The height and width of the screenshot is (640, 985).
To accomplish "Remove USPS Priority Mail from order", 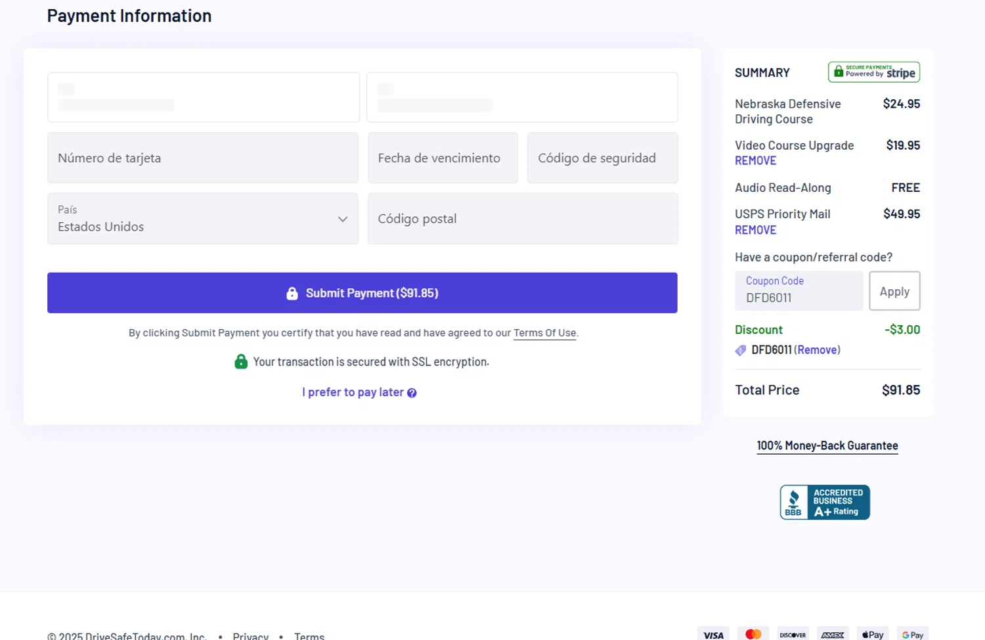I will coord(755,230).
